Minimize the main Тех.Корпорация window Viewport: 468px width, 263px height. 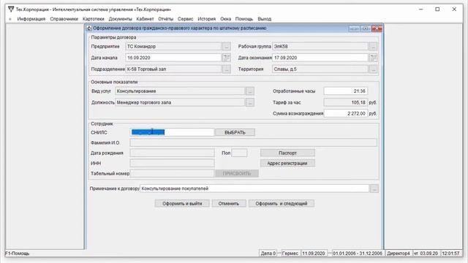coord(421,9)
